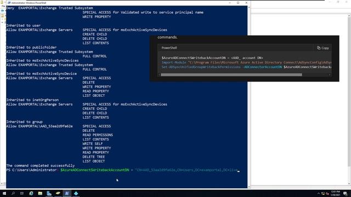Open volume tray icon
This screenshot has height=197, width=351.
tap(327, 194)
